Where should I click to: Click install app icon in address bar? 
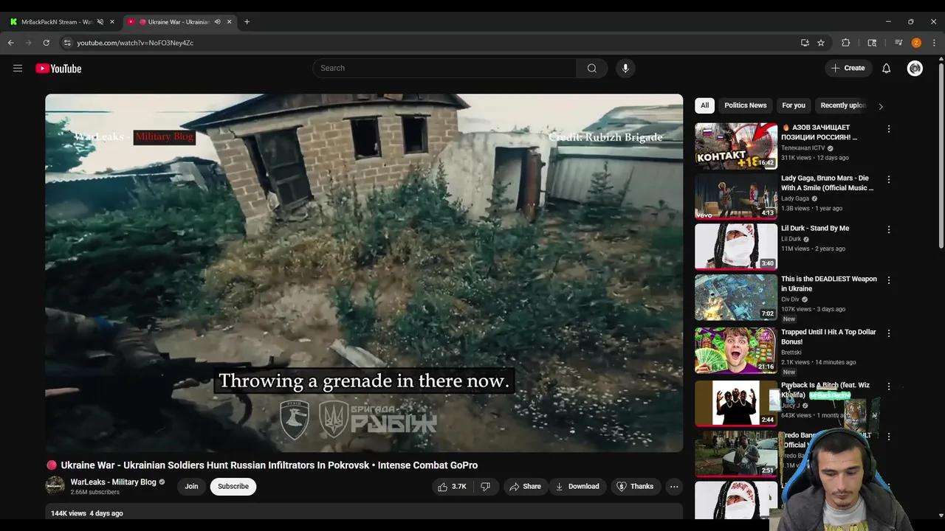[805, 43]
